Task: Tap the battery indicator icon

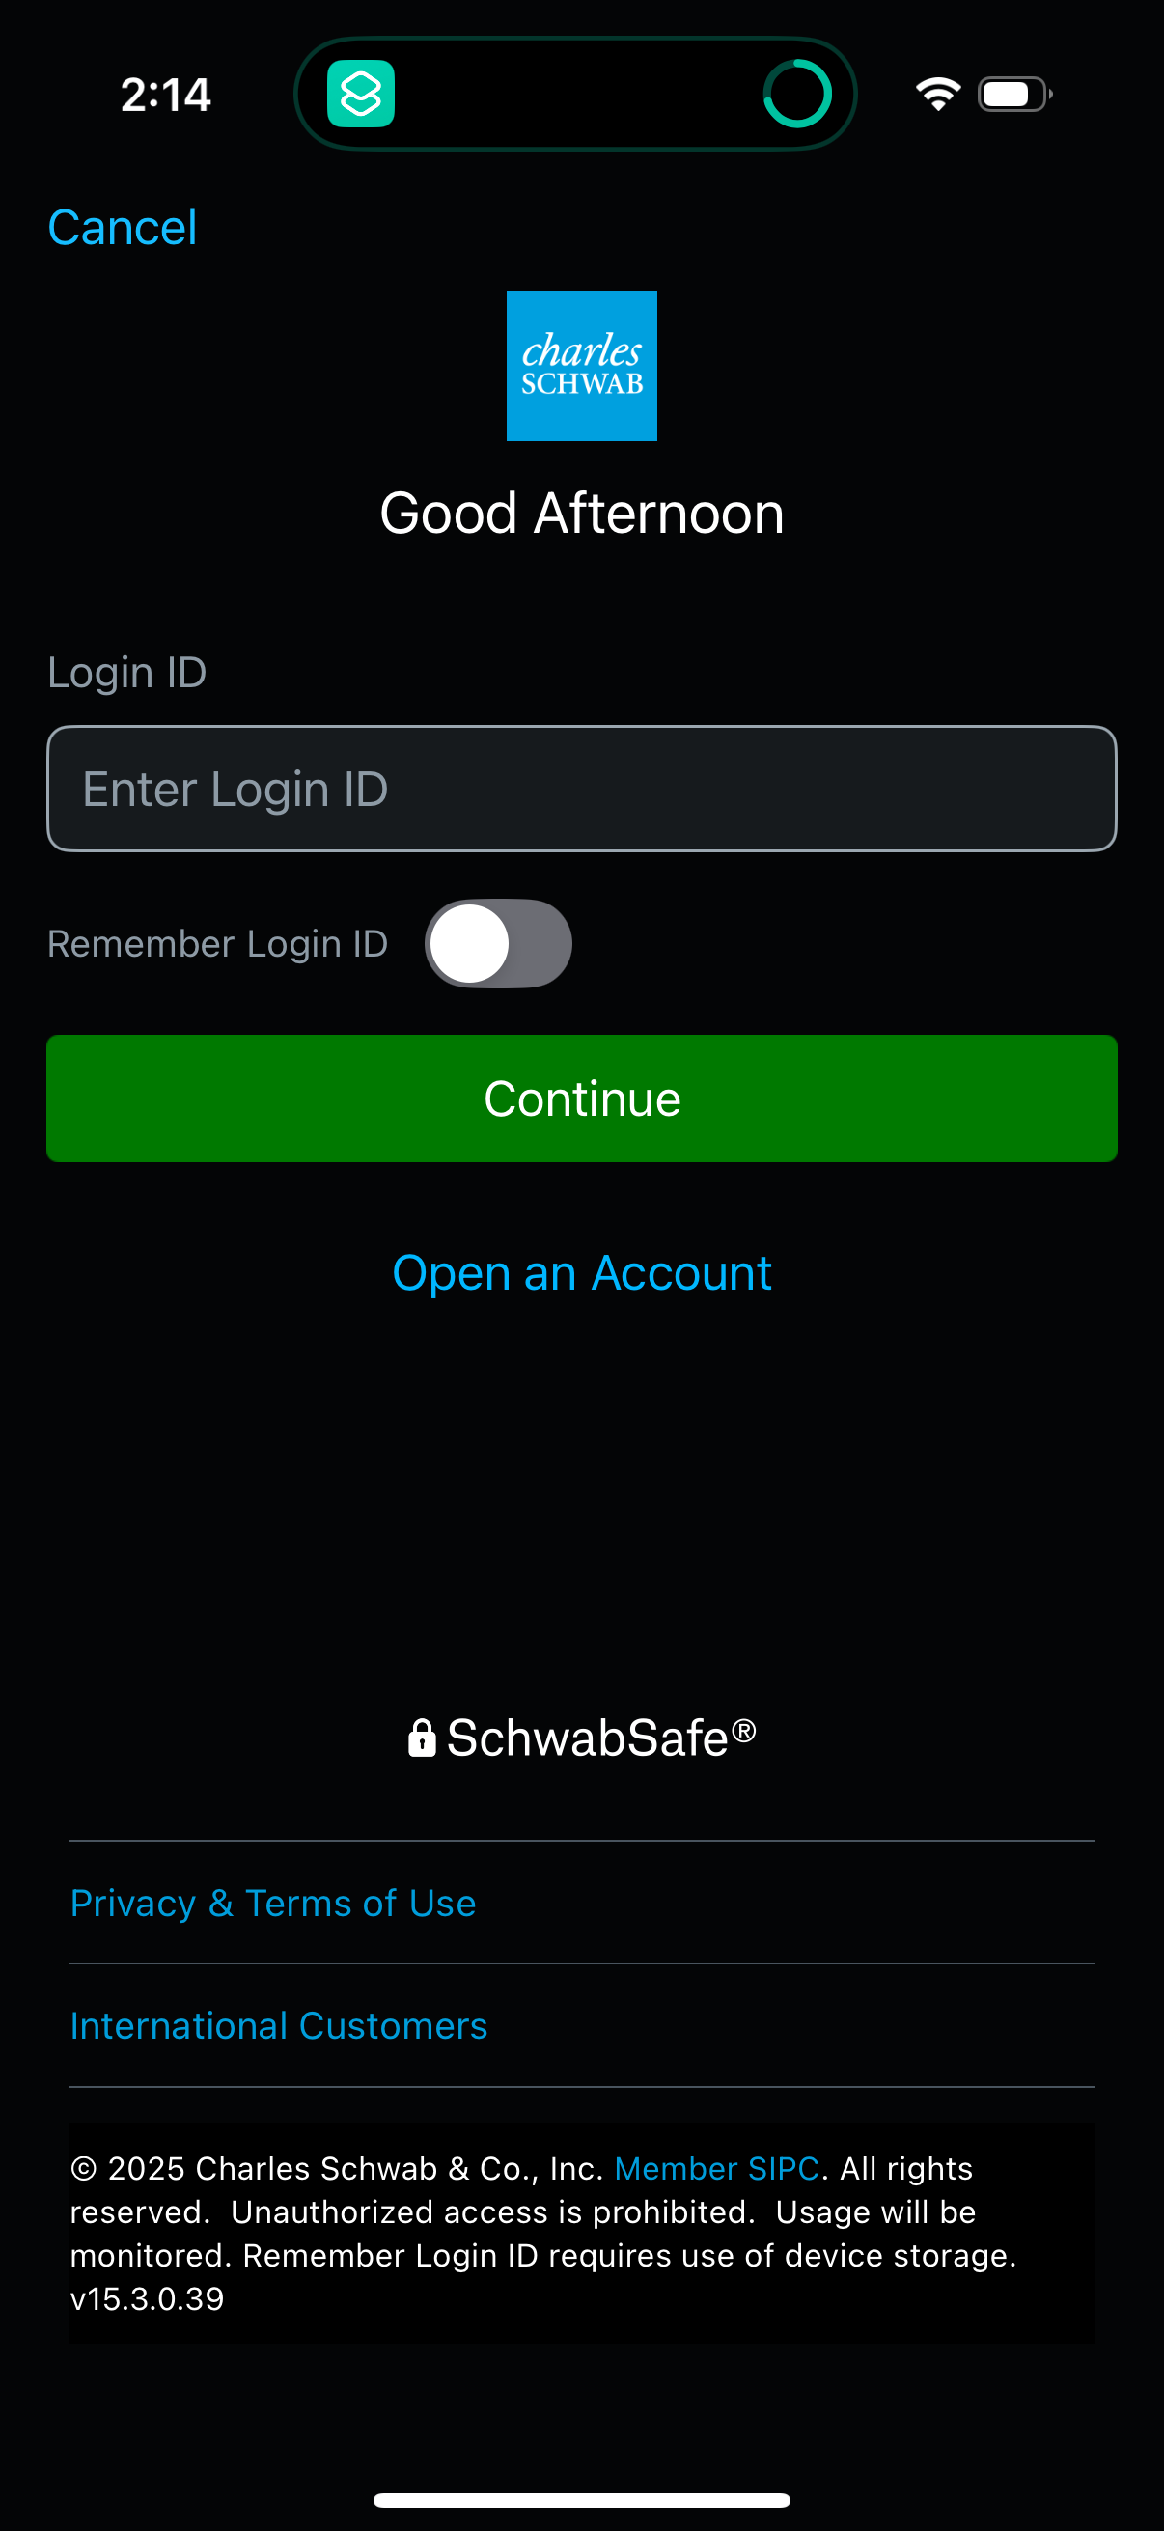Action: tap(1012, 94)
